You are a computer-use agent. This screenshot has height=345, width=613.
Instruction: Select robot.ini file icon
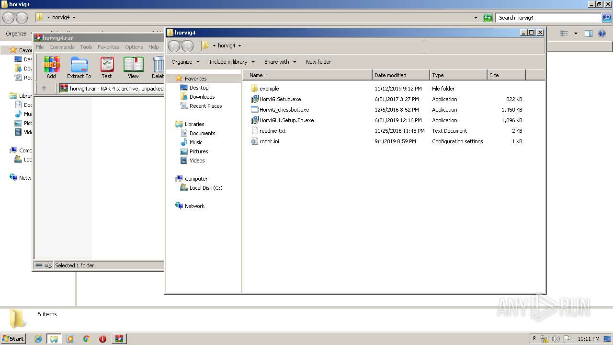tap(255, 141)
